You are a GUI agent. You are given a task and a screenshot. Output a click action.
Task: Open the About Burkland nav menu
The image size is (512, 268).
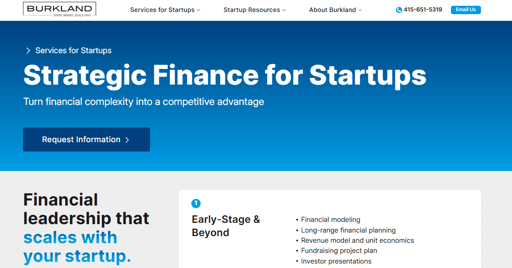coord(332,10)
